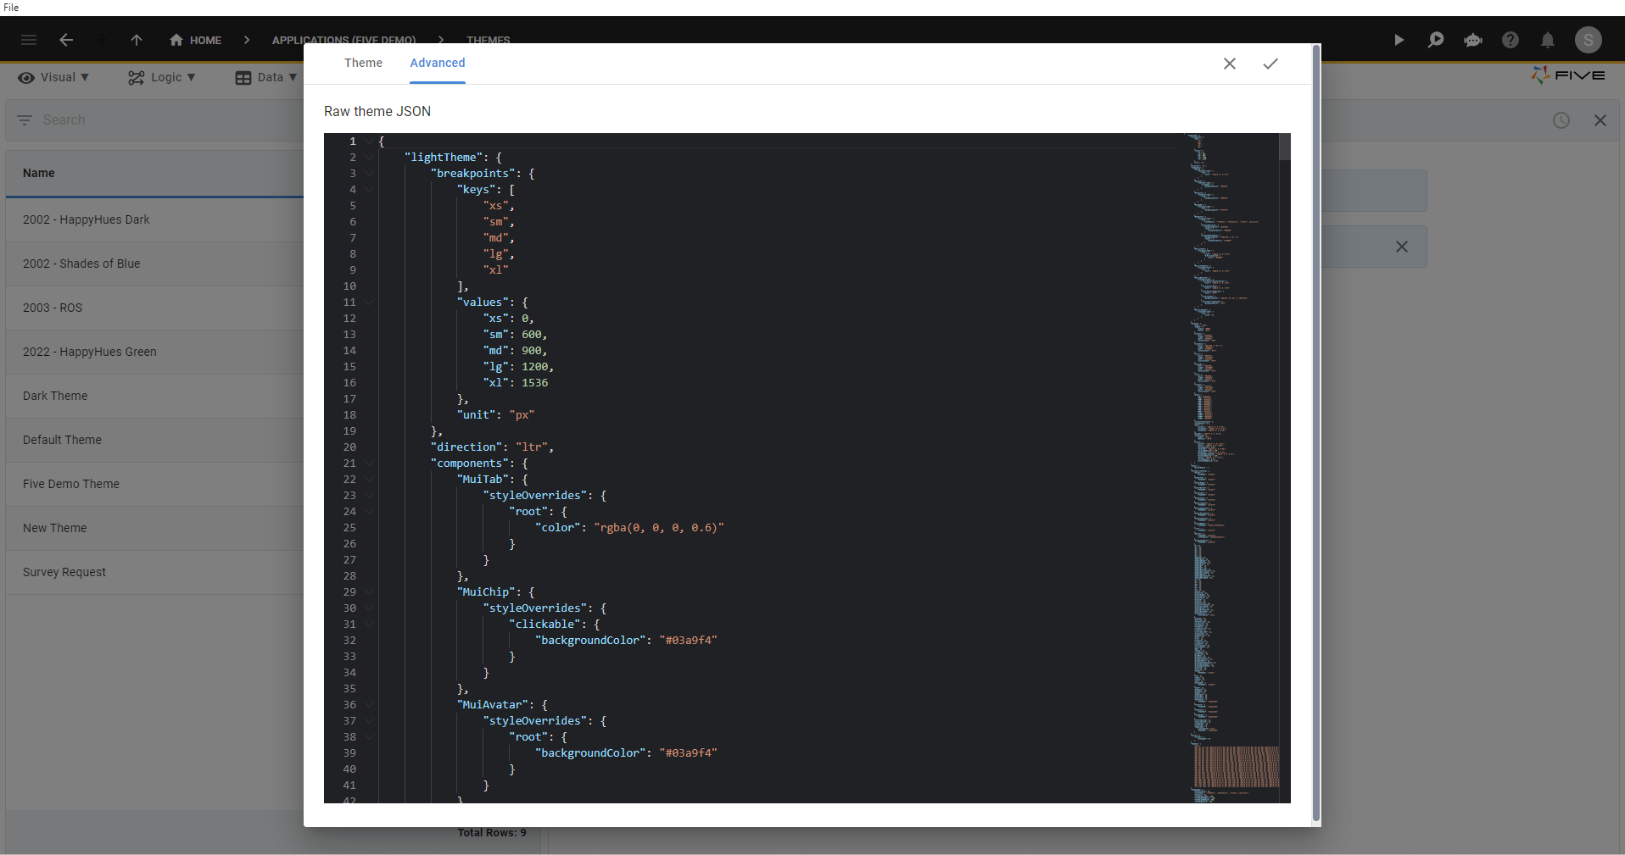Screen dimensions: 1625x855
Task: Open the Visual dropdown
Action: pos(53,77)
